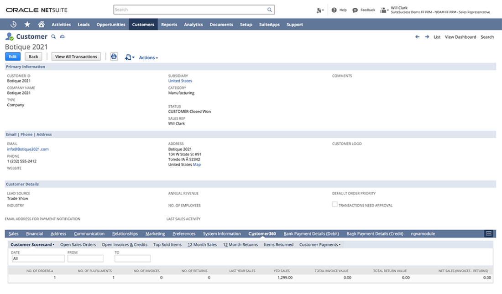
Task: Open the info@Botique2021.com email link
Action: (28, 149)
